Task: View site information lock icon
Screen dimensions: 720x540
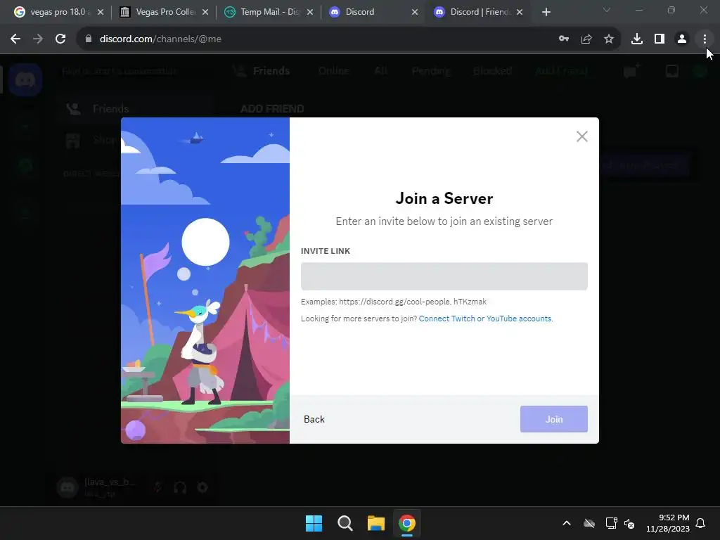Action: (89, 39)
